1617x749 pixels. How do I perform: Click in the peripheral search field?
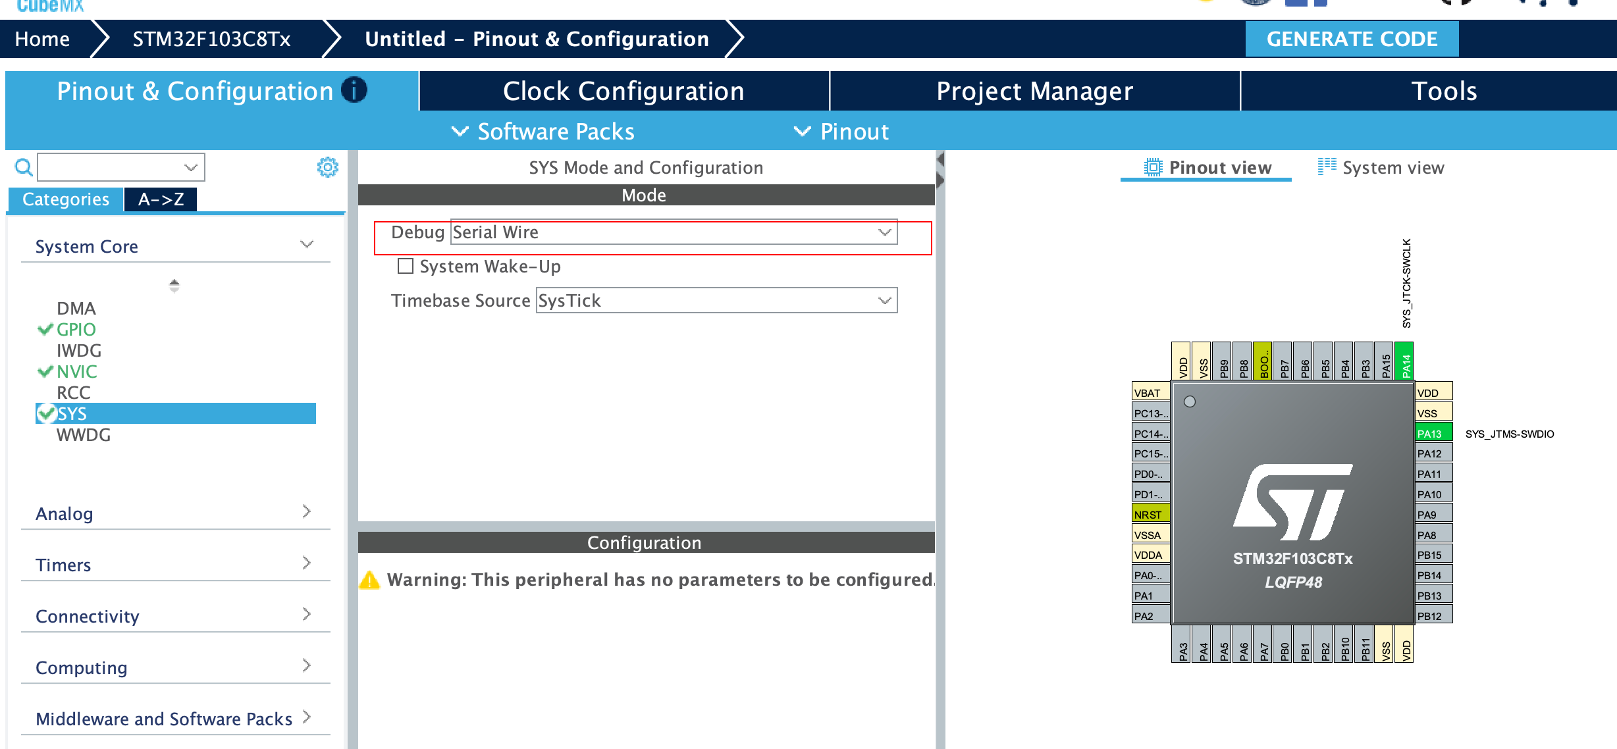[121, 167]
